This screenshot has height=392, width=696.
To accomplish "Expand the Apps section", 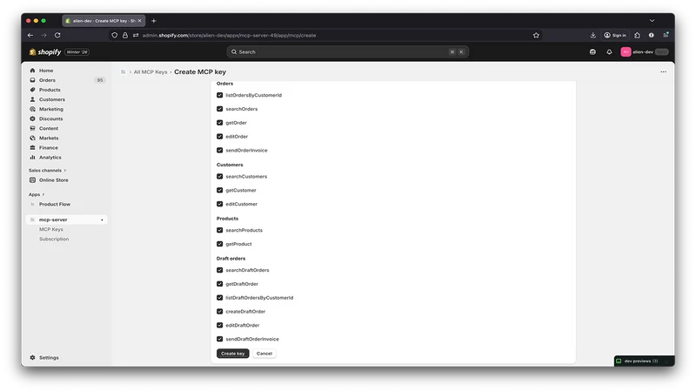I will (37, 194).
